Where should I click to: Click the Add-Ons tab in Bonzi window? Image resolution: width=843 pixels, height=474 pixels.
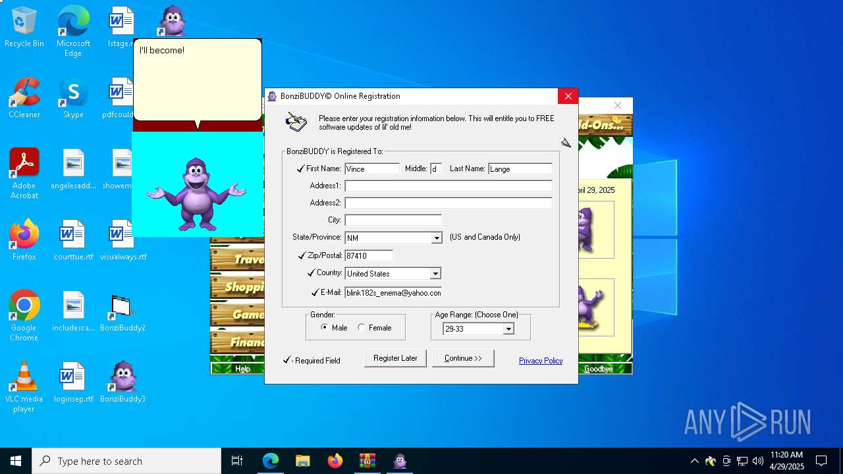605,124
